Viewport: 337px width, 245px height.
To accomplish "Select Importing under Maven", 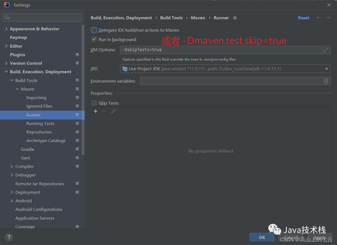I will point(36,98).
